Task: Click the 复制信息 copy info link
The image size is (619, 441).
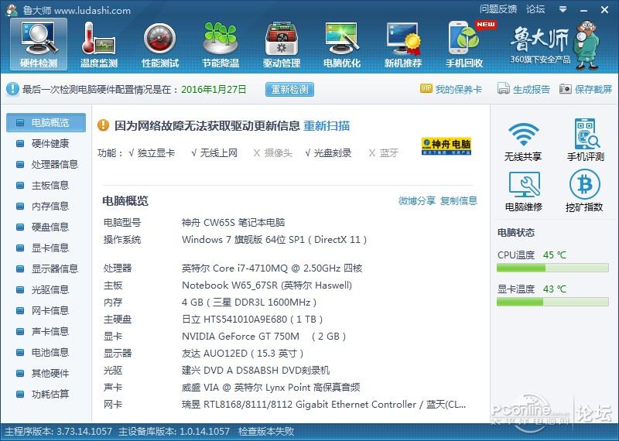Action: [x=459, y=200]
